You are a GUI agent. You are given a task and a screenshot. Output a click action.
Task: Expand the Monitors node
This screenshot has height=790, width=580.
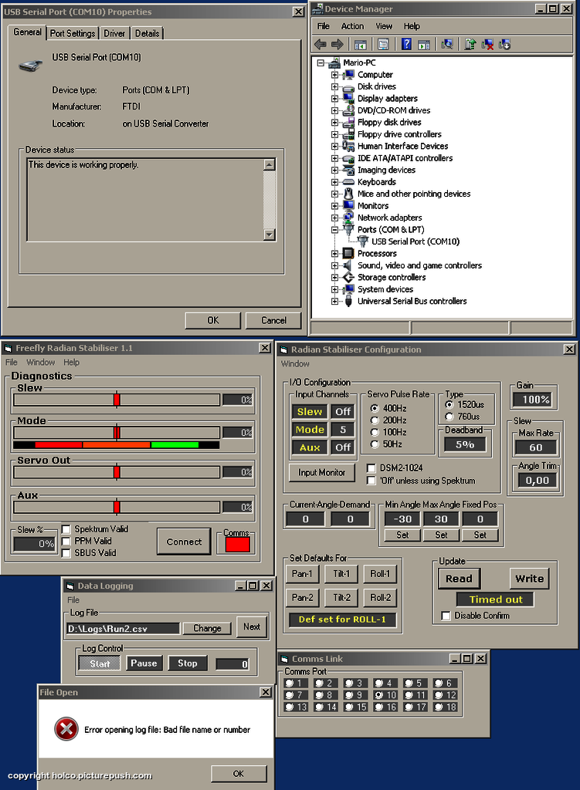334,206
